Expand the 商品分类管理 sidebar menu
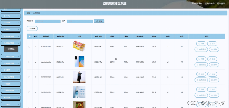This screenshot has height=108, width=229. (x=11, y=36)
